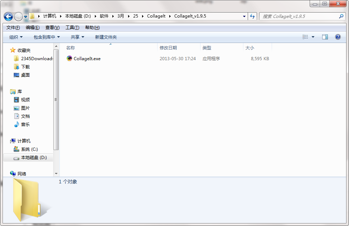Screen dimensions: 349x226
Task: Select the CollageIt.exe file
Action: 87,59
